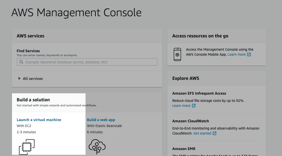Click the magnifier icon in Find Services

coord(21,62)
